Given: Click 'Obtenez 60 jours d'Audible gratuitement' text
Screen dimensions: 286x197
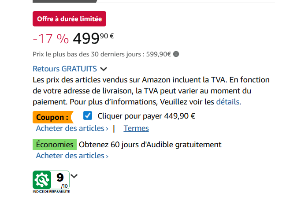Looking at the screenshot, I should (150, 145).
